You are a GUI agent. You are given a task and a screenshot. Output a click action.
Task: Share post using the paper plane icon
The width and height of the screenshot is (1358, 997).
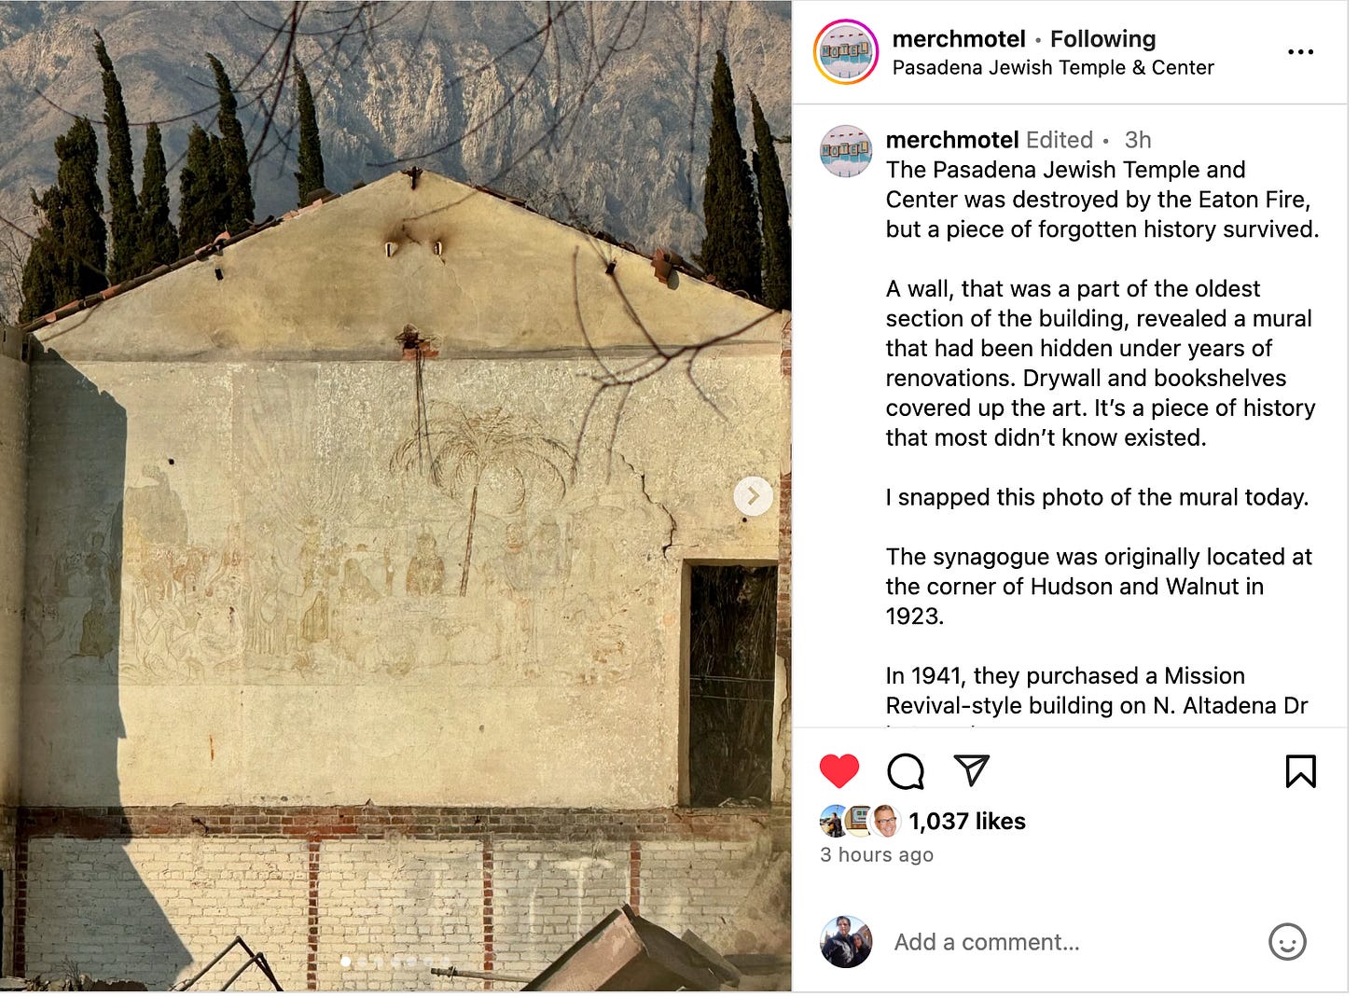(x=971, y=770)
